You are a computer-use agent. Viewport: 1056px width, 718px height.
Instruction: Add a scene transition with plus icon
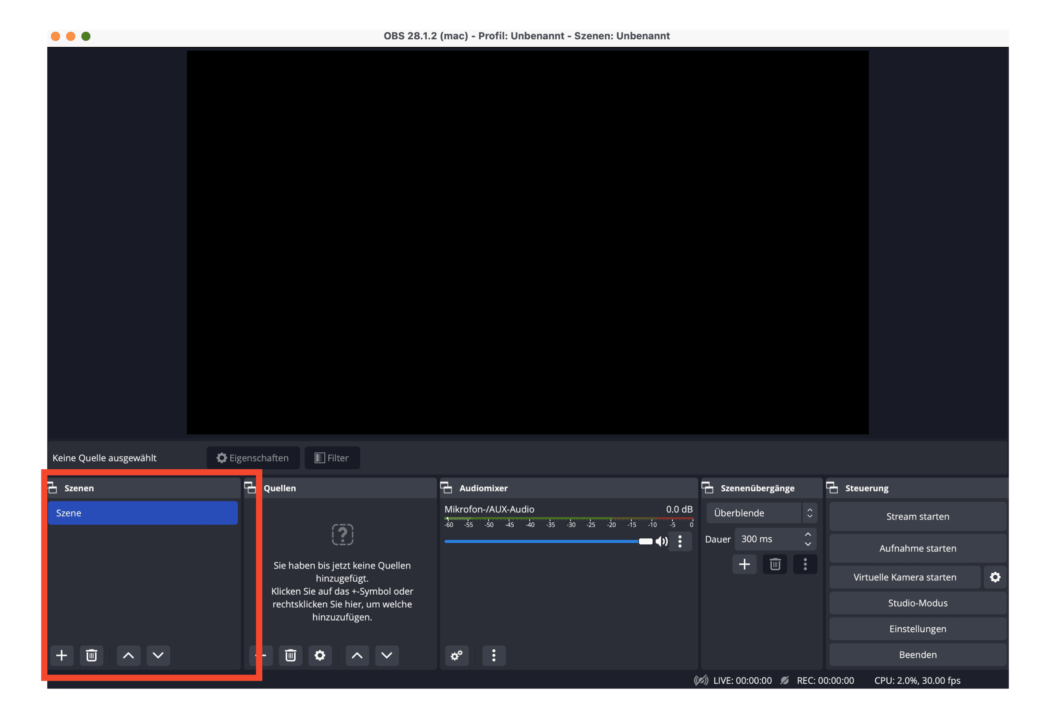[744, 564]
